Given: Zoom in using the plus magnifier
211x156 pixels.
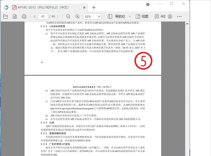Looking at the screenshot, I should click(77, 16).
